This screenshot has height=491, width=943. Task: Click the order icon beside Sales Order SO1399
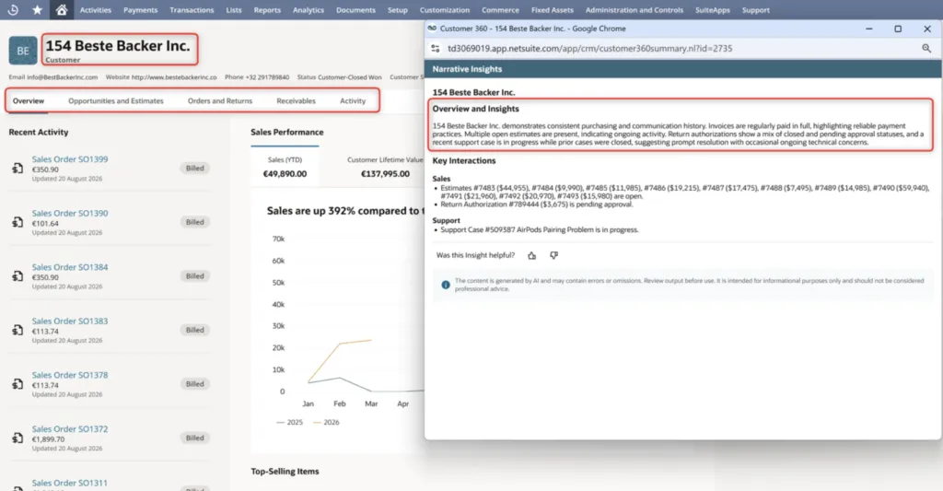tap(17, 169)
